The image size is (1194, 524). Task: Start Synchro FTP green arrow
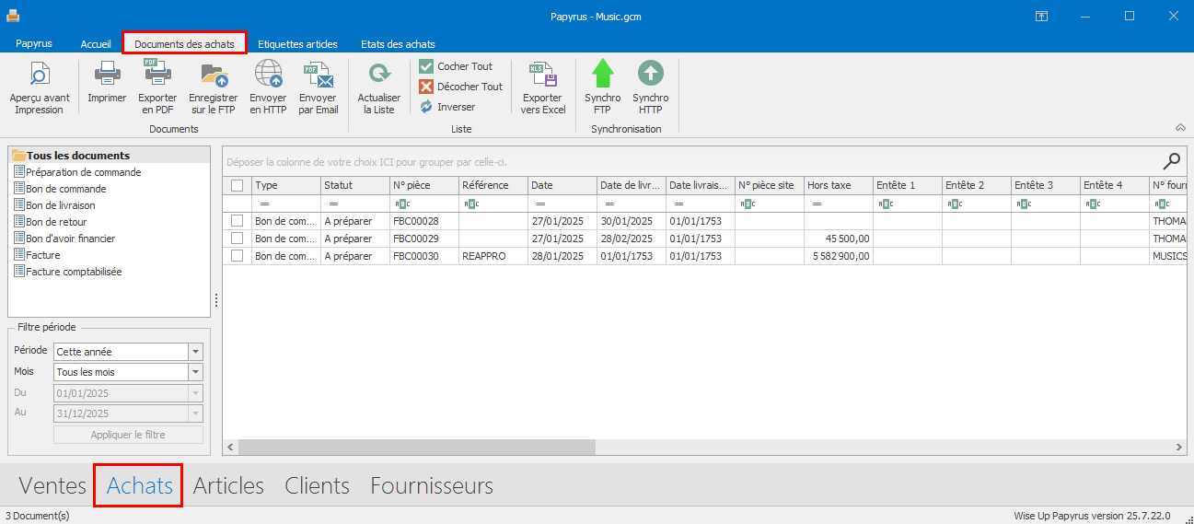pyautogui.click(x=602, y=74)
